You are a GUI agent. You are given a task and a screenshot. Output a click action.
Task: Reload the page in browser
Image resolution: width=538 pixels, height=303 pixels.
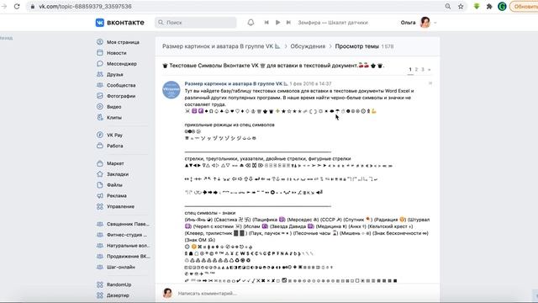click(x=17, y=7)
